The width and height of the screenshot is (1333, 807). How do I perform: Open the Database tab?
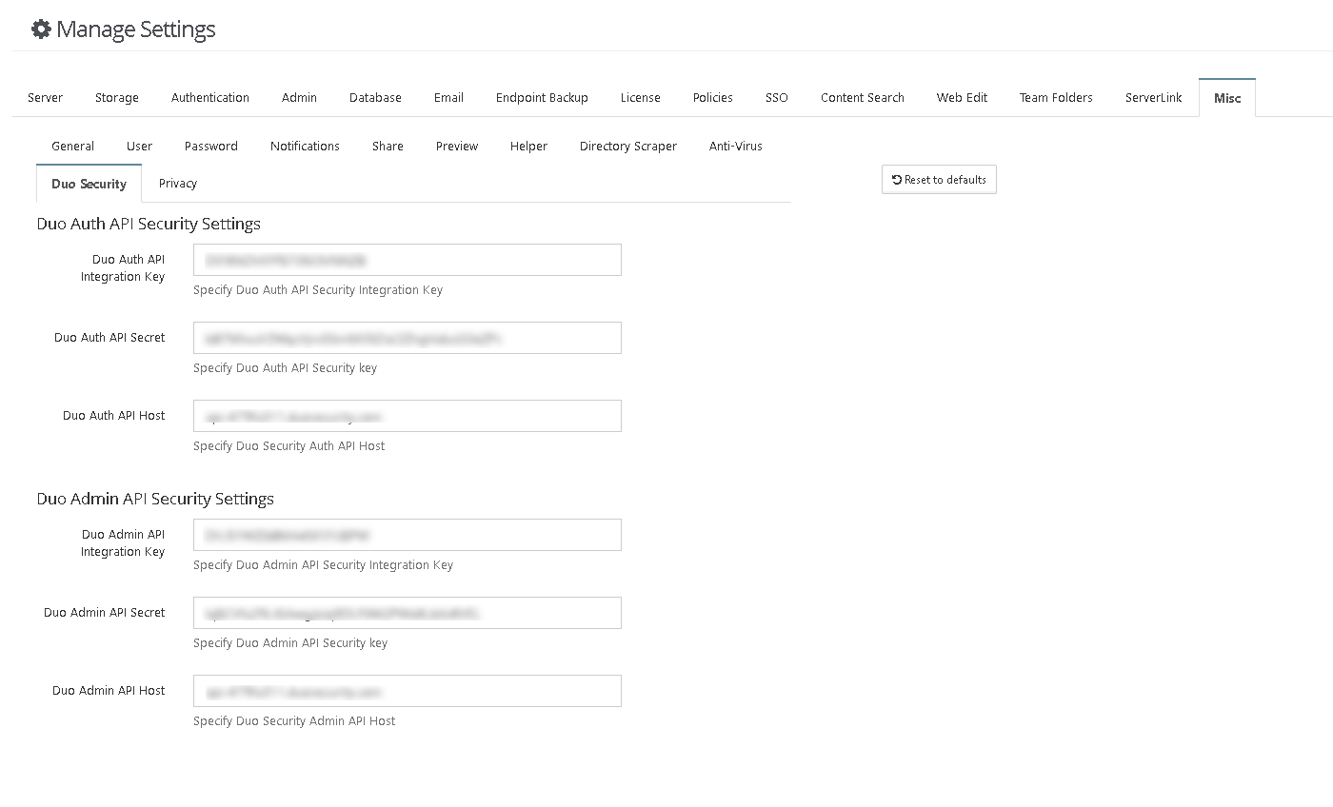click(x=375, y=98)
